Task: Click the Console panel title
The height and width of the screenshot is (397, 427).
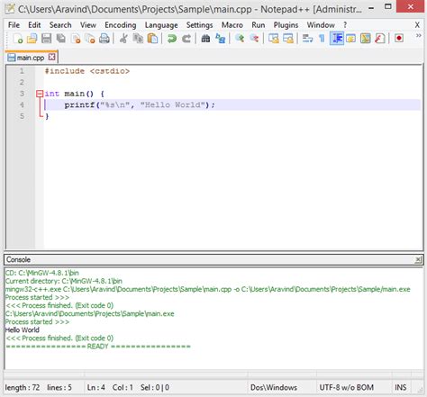Action: 18,259
